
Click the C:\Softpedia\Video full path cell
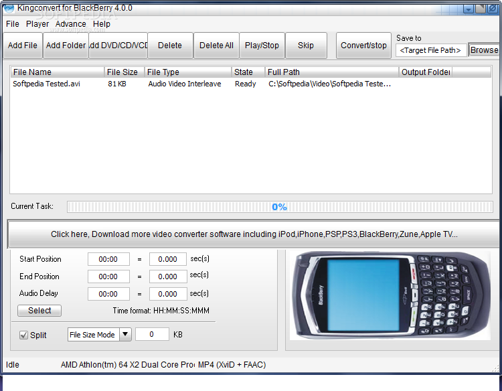(x=329, y=84)
